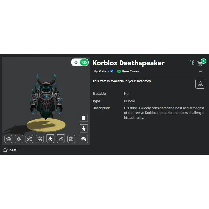
Task: Preview the run animation
Action: click(x=8, y=139)
